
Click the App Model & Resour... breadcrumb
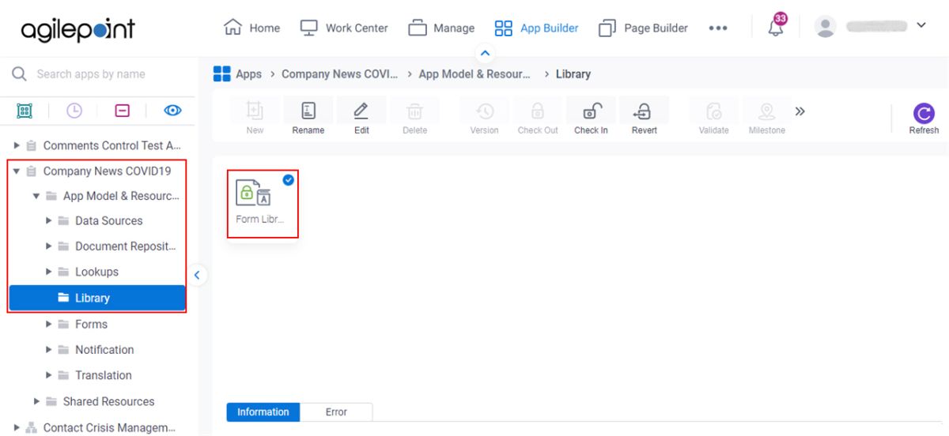point(475,73)
